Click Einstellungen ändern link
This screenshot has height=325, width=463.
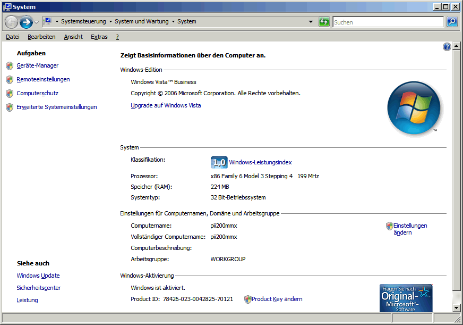pos(410,229)
